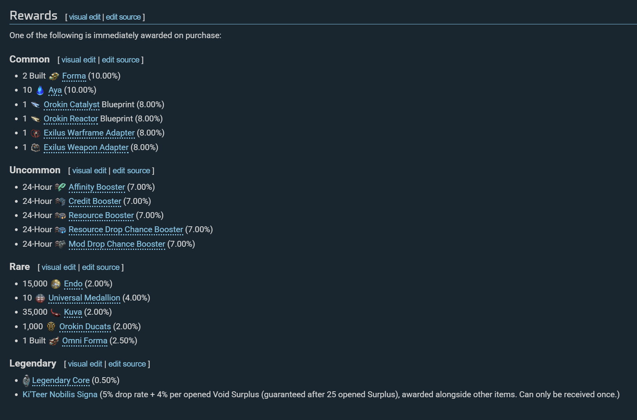Viewport: 637px width, 420px height.
Task: Click edit source beside Legendary heading
Action: tap(127, 364)
